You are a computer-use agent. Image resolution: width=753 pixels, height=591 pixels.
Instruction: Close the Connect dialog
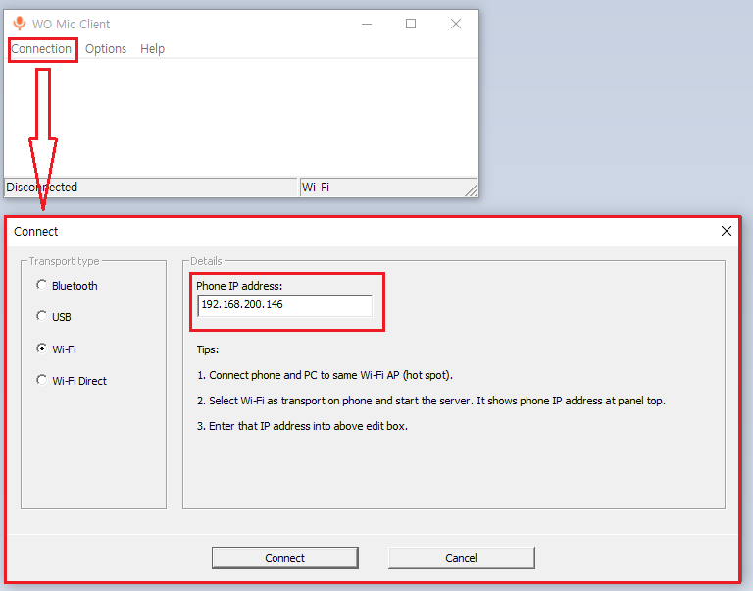click(727, 231)
